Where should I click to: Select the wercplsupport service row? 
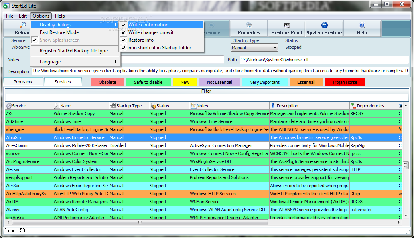click(203, 177)
